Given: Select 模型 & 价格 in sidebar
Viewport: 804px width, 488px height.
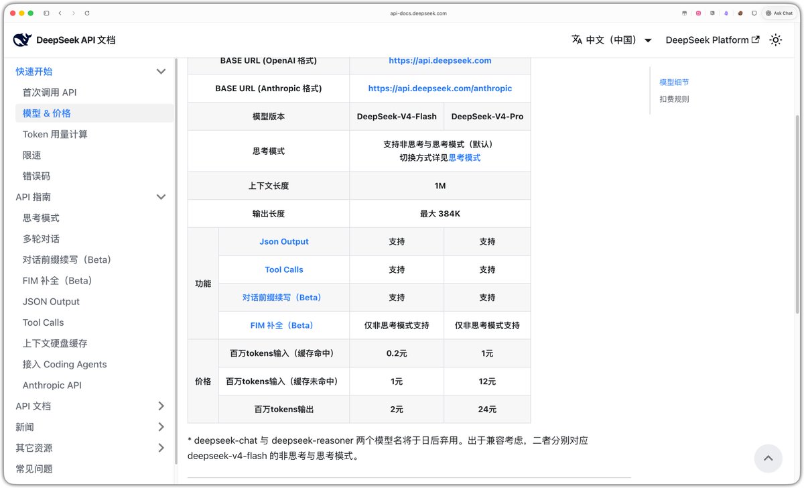Looking at the screenshot, I should [94, 113].
